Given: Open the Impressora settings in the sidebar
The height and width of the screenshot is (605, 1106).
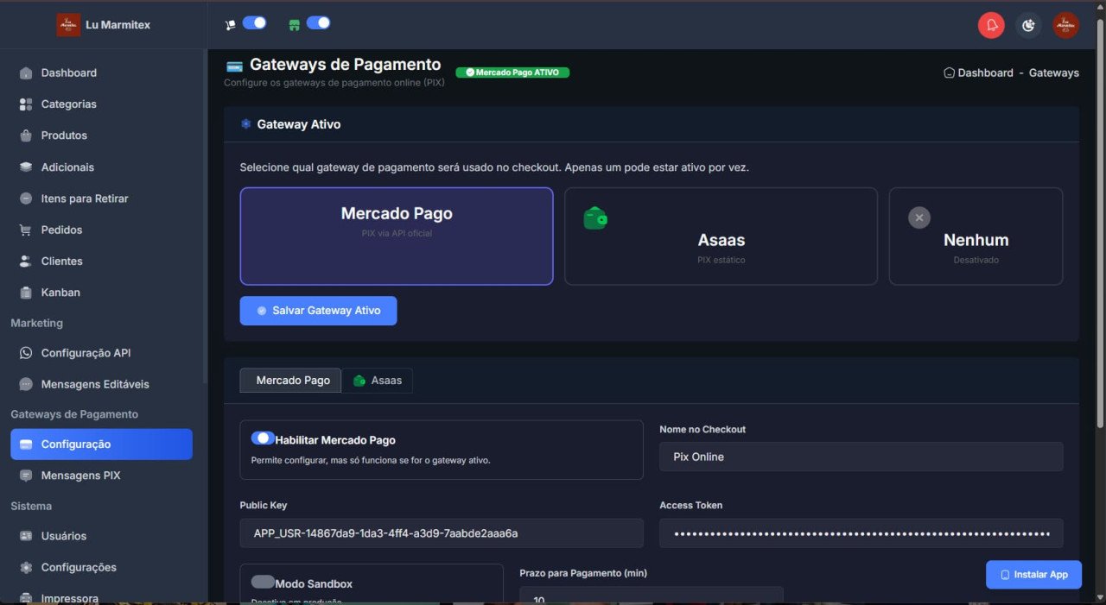Looking at the screenshot, I should tap(69, 597).
